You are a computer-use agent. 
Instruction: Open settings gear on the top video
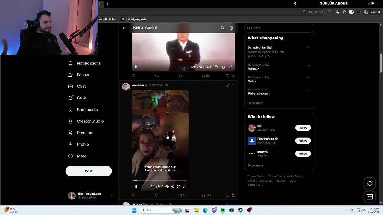pyautogui.click(x=216, y=67)
